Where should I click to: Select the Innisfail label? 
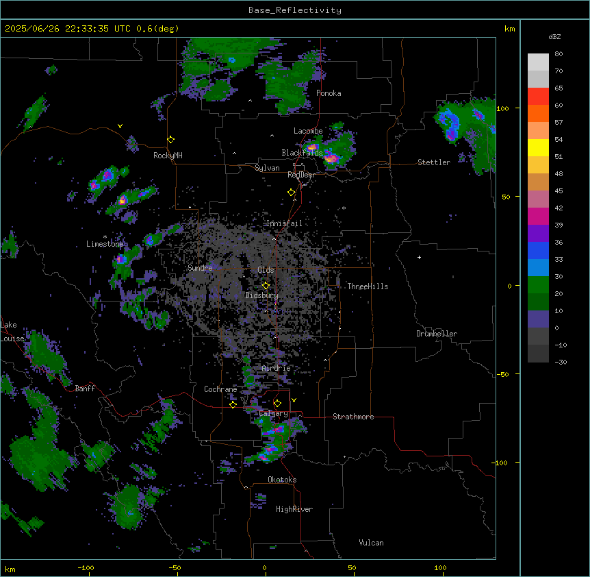click(x=284, y=223)
